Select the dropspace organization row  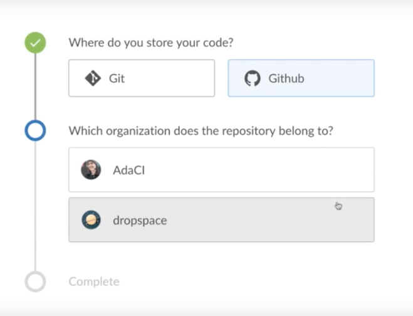pyautogui.click(x=221, y=220)
